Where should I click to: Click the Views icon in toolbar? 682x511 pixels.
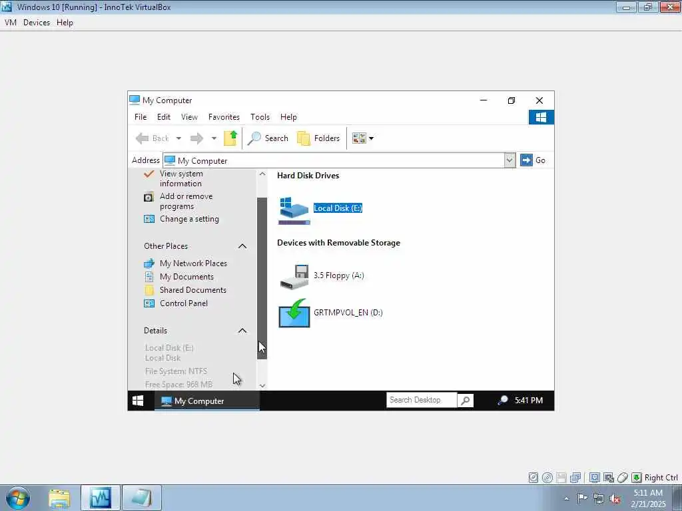tap(359, 138)
